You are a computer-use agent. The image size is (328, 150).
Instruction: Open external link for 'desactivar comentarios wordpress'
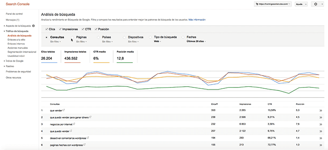[88, 138]
